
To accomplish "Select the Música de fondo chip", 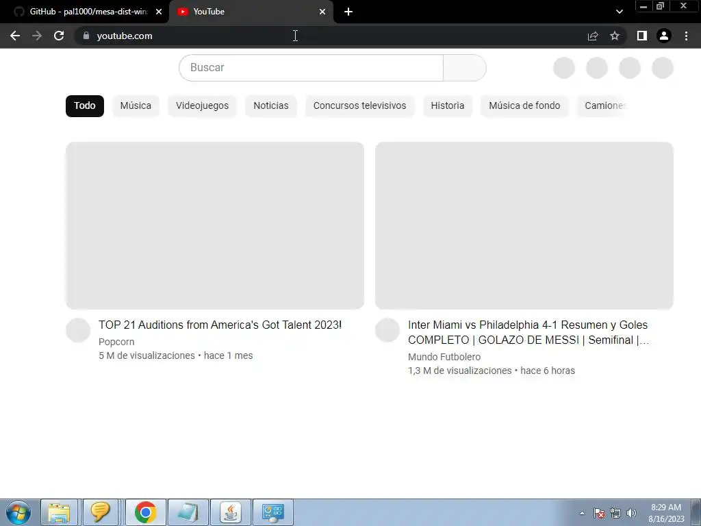I will [x=524, y=105].
